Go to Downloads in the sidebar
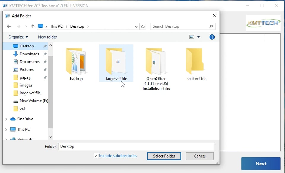 tap(29, 54)
